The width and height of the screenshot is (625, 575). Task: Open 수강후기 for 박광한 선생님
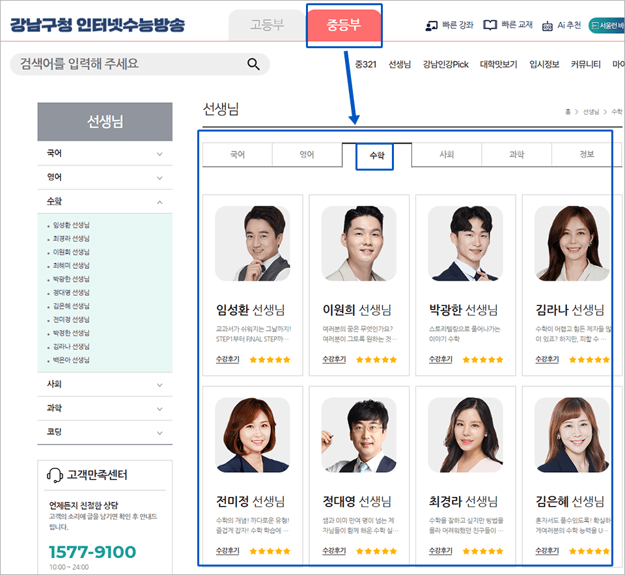[x=441, y=359]
